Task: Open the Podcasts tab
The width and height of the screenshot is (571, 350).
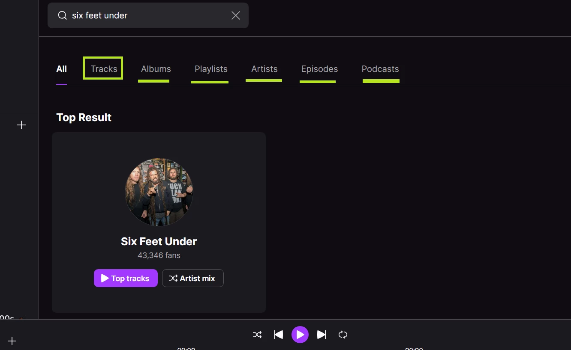Action: [380, 69]
